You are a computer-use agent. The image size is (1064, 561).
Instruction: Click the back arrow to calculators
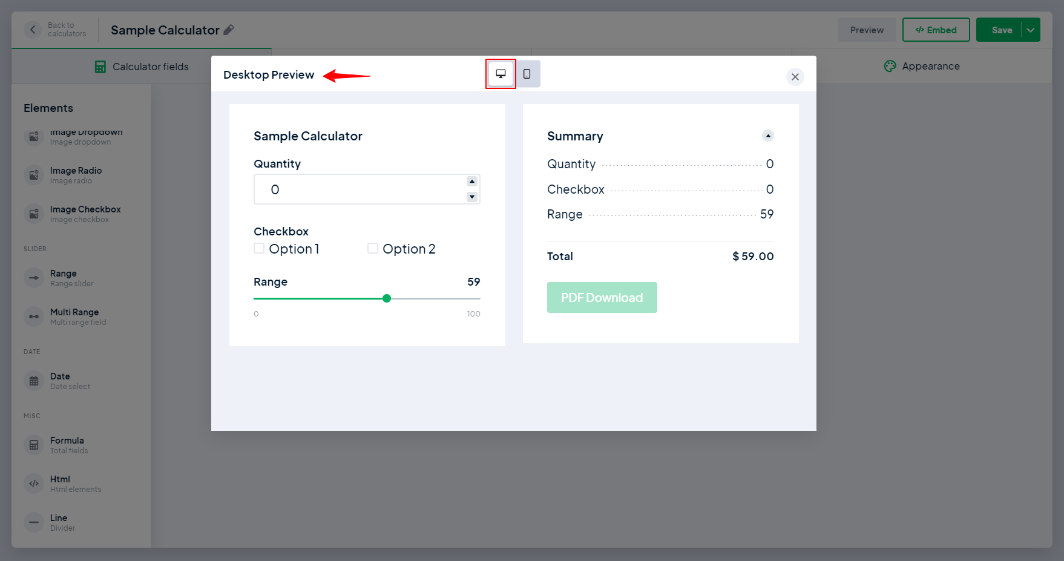tap(33, 30)
